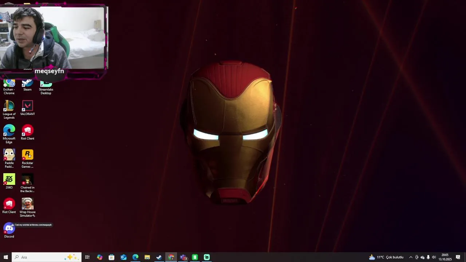Open the volume control speaker icon

tap(434, 257)
